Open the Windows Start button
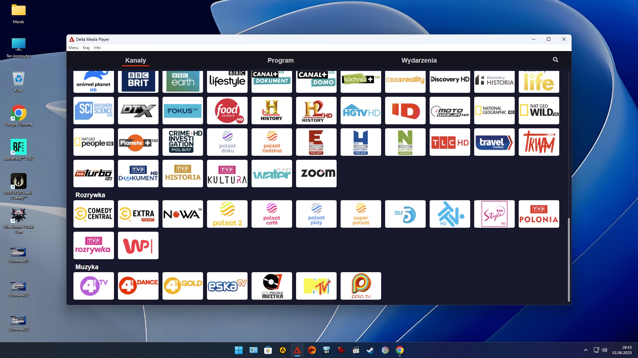638x358 pixels. (x=239, y=350)
